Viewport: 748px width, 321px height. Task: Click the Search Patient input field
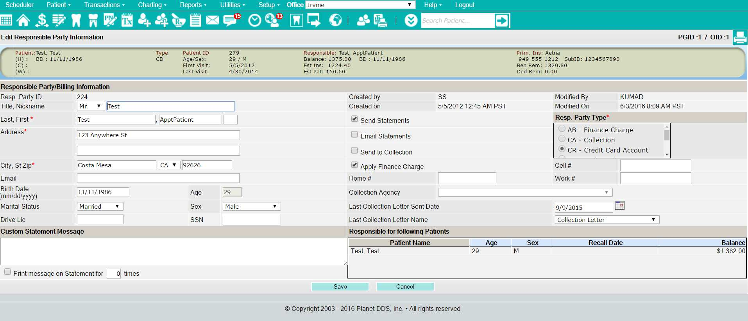458,20
